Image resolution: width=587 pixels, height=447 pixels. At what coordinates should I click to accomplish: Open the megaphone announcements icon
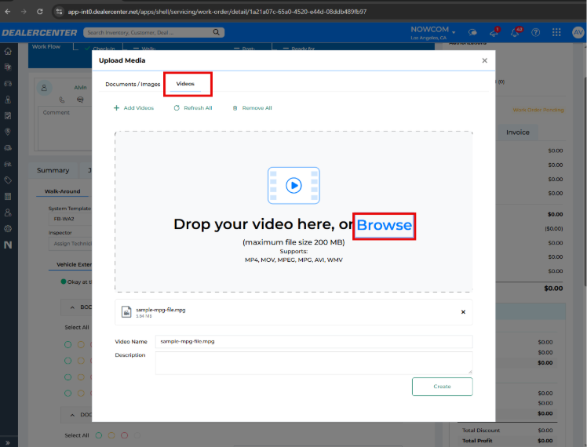click(494, 32)
